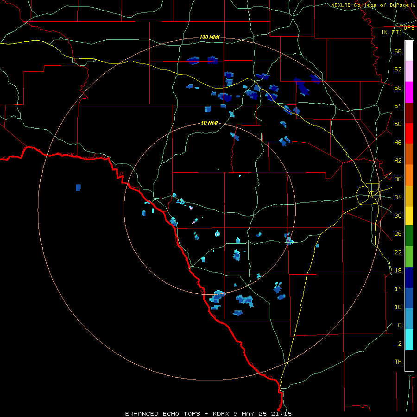Click legend value 30
The height and width of the screenshot is (417, 417).
pyautogui.click(x=398, y=215)
